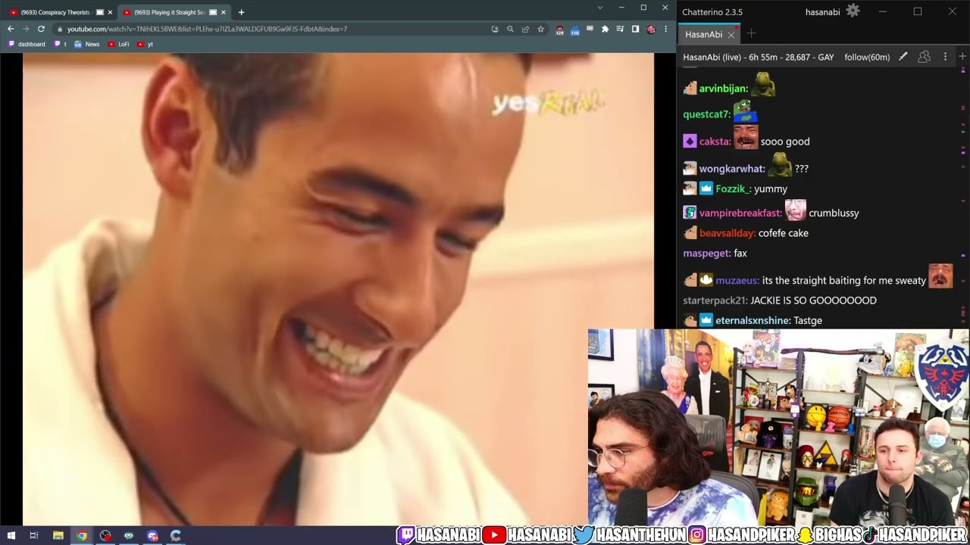Open the Chatterino split options menu
Image resolution: width=970 pixels, height=545 pixels.
pyautogui.click(x=945, y=57)
